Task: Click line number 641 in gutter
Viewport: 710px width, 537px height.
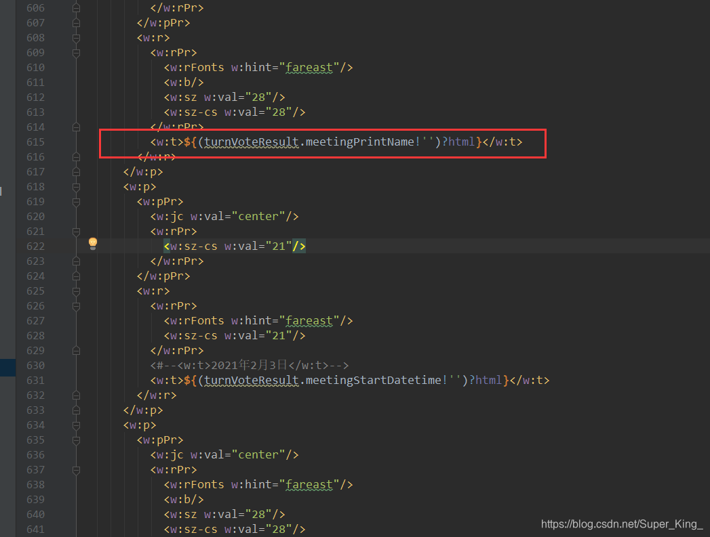Action: (x=36, y=530)
